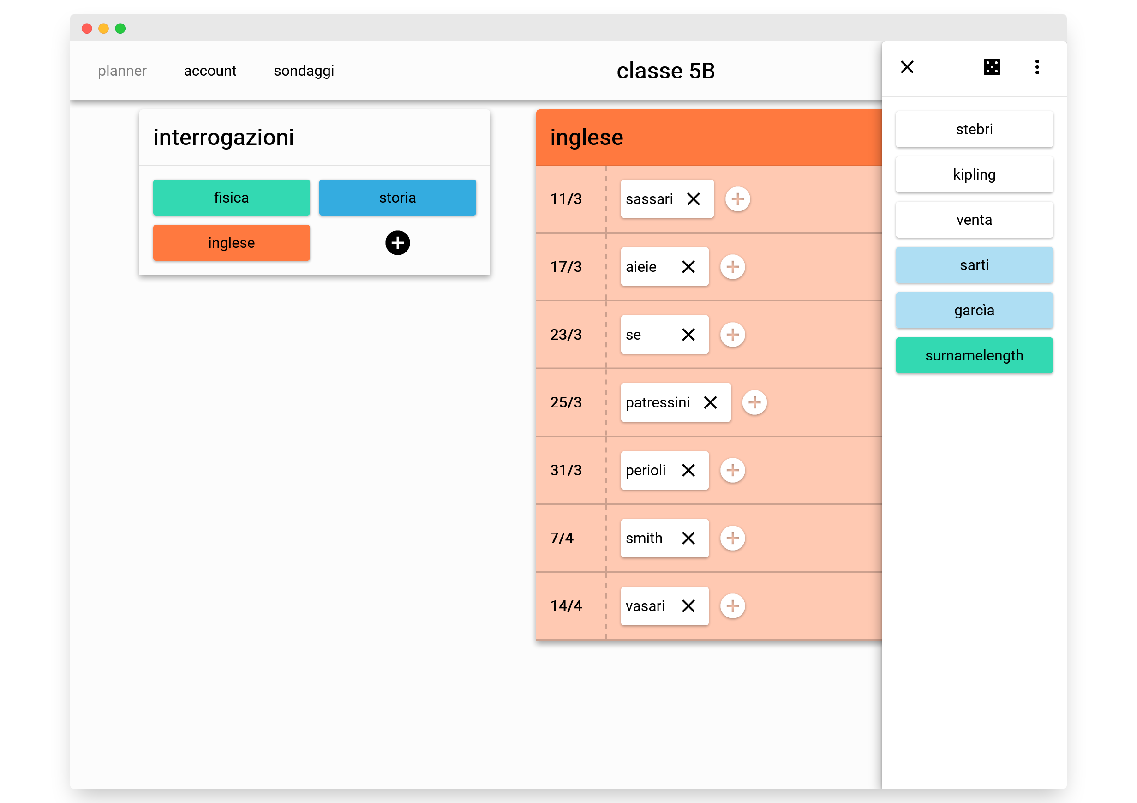Remove smith from 7/4
Screen dimensions: 1137x803
[688, 538]
